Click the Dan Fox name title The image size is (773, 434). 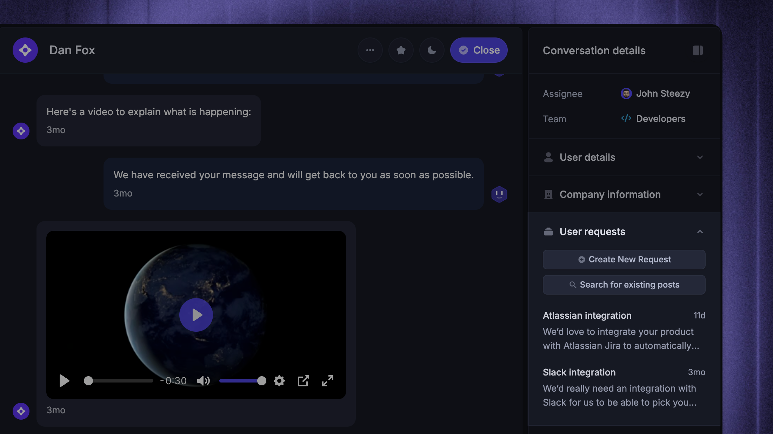pyautogui.click(x=72, y=50)
